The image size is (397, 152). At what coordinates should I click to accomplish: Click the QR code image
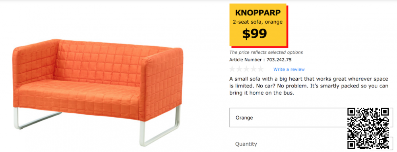click(368, 128)
